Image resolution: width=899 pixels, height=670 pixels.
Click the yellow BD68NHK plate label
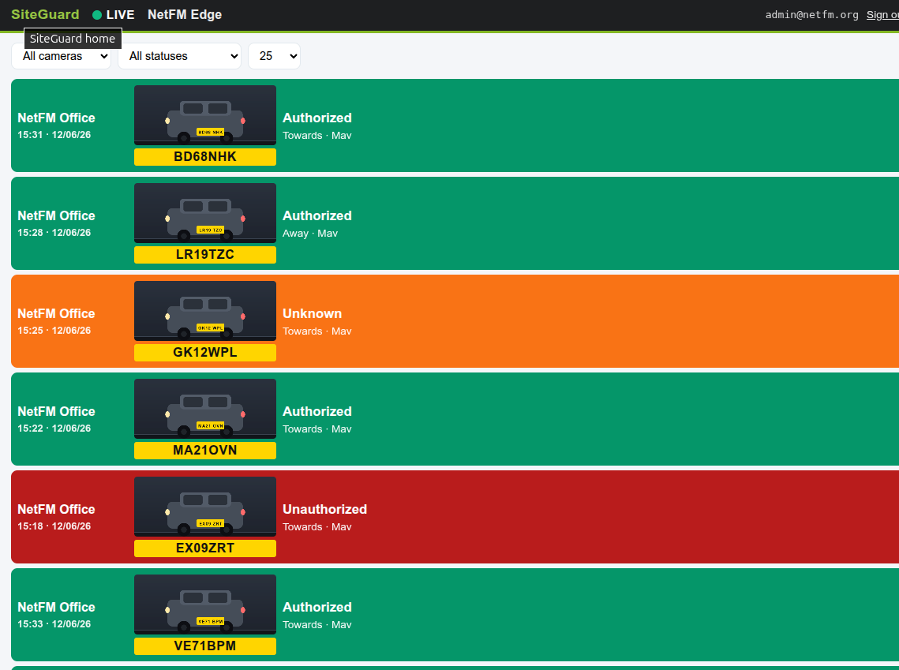tap(205, 157)
